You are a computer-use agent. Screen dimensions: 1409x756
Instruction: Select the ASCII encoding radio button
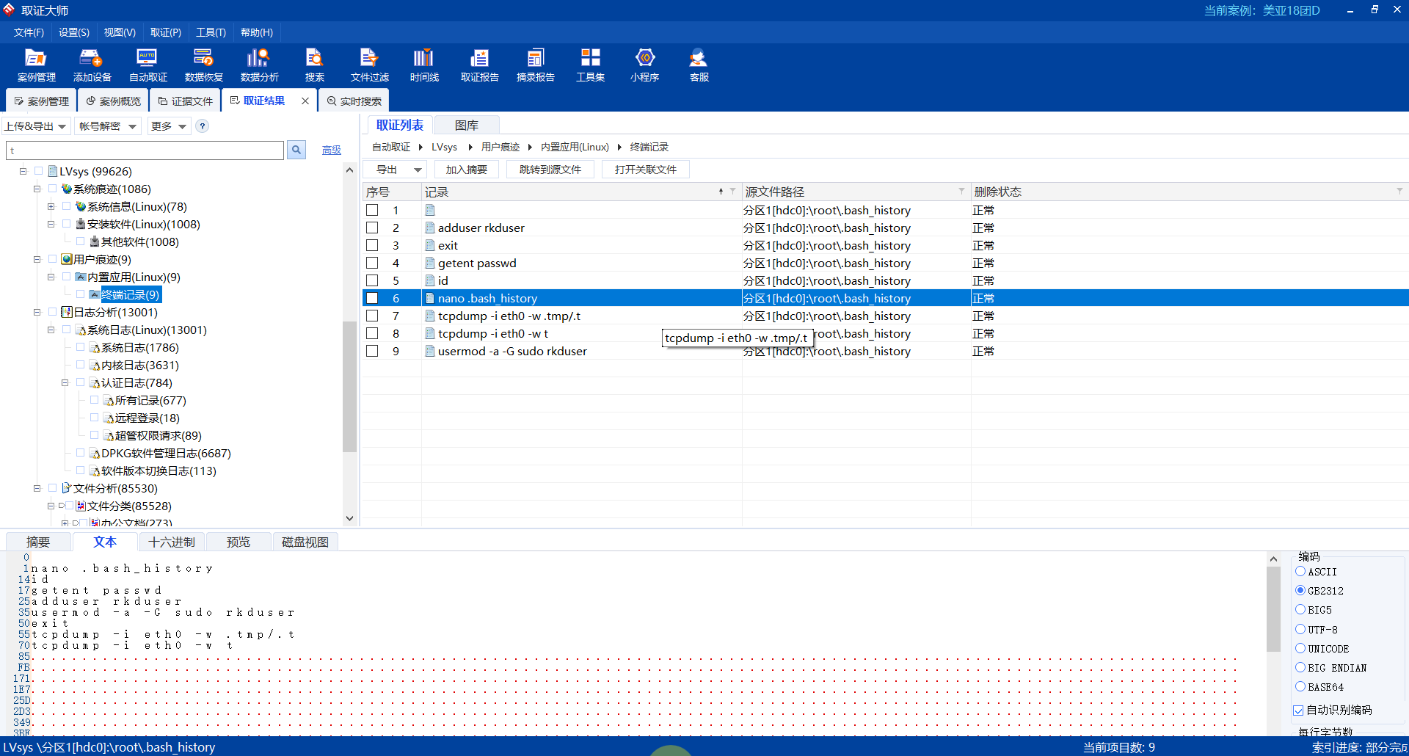click(1300, 571)
